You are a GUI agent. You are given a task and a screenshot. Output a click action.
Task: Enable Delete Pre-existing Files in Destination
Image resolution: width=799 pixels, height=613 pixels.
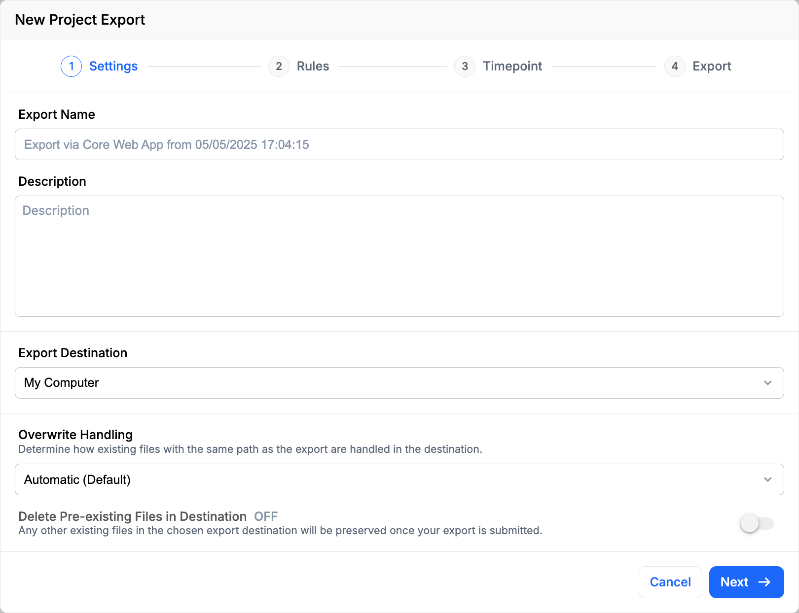(x=757, y=523)
